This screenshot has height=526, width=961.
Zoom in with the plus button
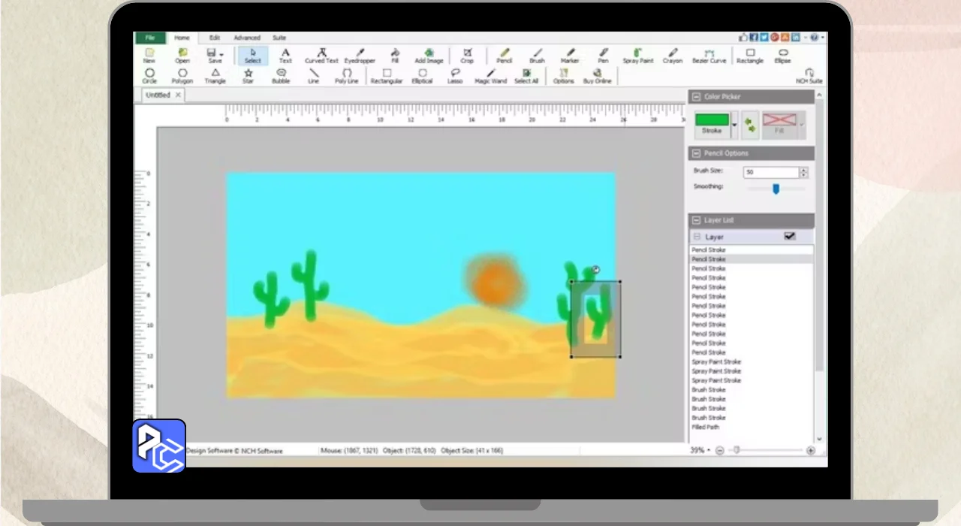pyautogui.click(x=811, y=450)
